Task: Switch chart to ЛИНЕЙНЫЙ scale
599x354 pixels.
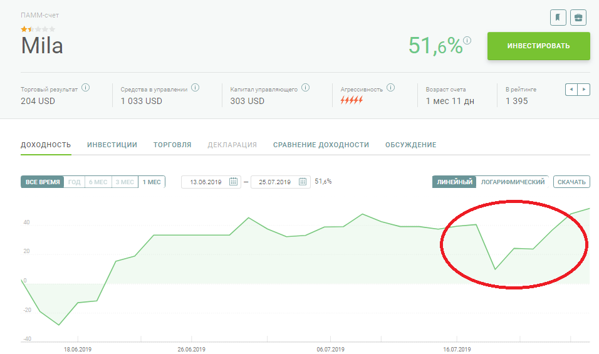Action: click(x=455, y=182)
